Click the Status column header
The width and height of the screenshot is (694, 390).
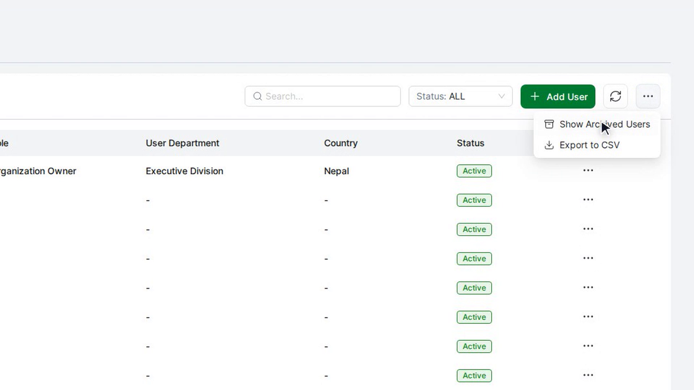470,143
